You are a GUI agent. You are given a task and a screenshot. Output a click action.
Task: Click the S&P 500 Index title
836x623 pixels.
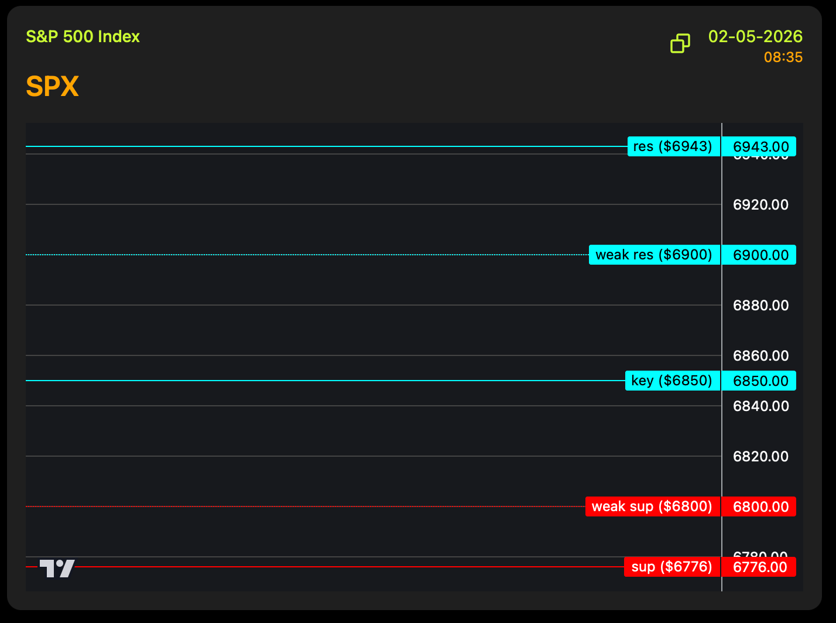83,36
